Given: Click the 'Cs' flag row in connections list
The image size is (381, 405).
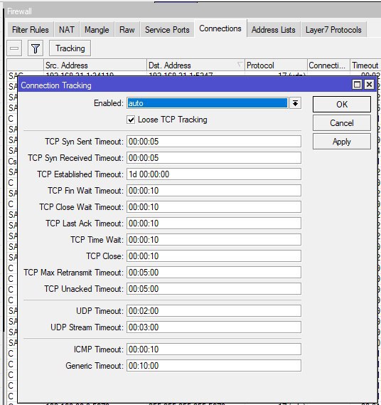Looking at the screenshot, I should [12, 162].
